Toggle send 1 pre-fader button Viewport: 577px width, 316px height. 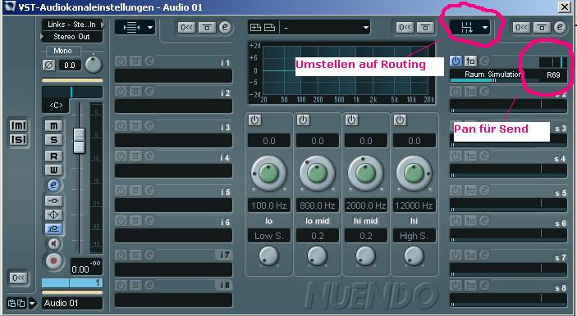(x=470, y=61)
